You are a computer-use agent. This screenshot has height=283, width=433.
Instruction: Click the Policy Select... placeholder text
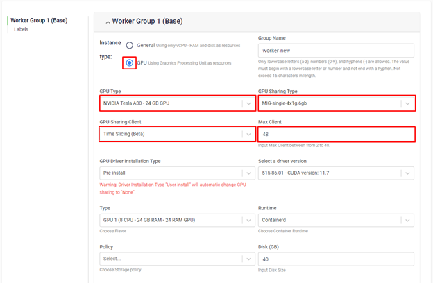click(x=113, y=259)
